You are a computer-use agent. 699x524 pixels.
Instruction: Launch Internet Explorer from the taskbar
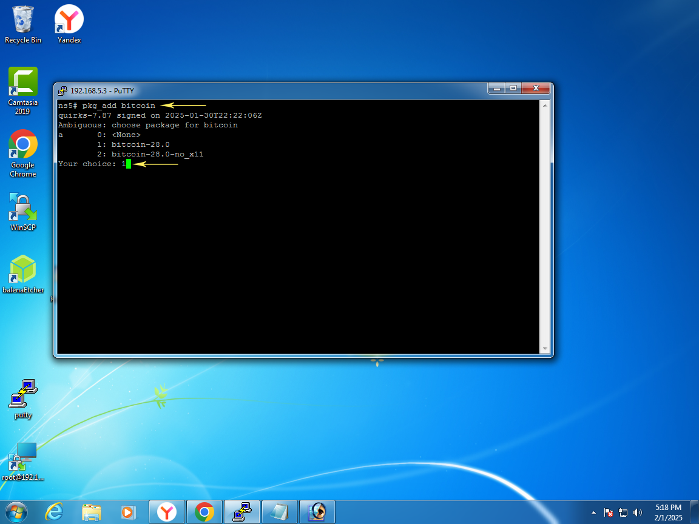[54, 512]
